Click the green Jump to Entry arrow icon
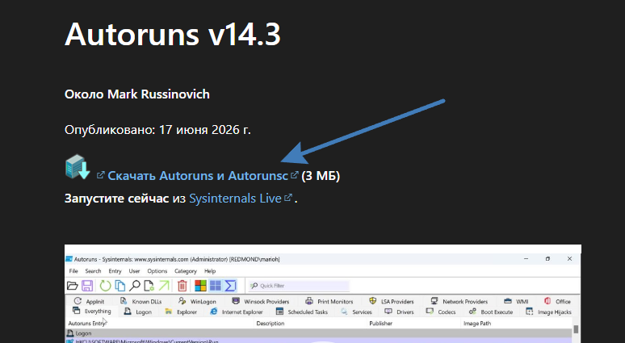 (x=164, y=286)
